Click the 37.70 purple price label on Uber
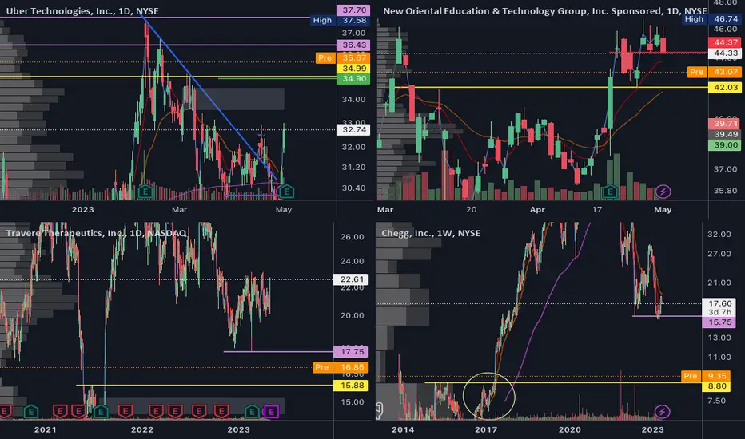745x439 pixels. pos(354,10)
